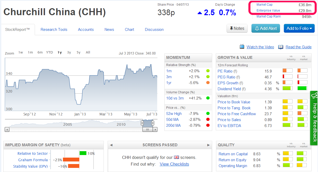Open the PEG Ratio metric link
The width and height of the screenshot is (318, 172).
(226, 77)
